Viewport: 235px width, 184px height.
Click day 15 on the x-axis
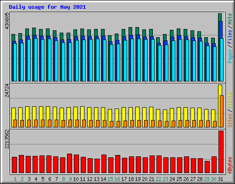pyautogui.click(x=110, y=179)
